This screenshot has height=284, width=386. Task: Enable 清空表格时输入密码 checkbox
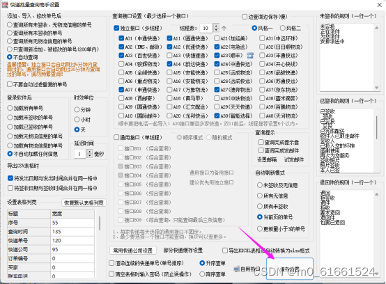coord(111,274)
